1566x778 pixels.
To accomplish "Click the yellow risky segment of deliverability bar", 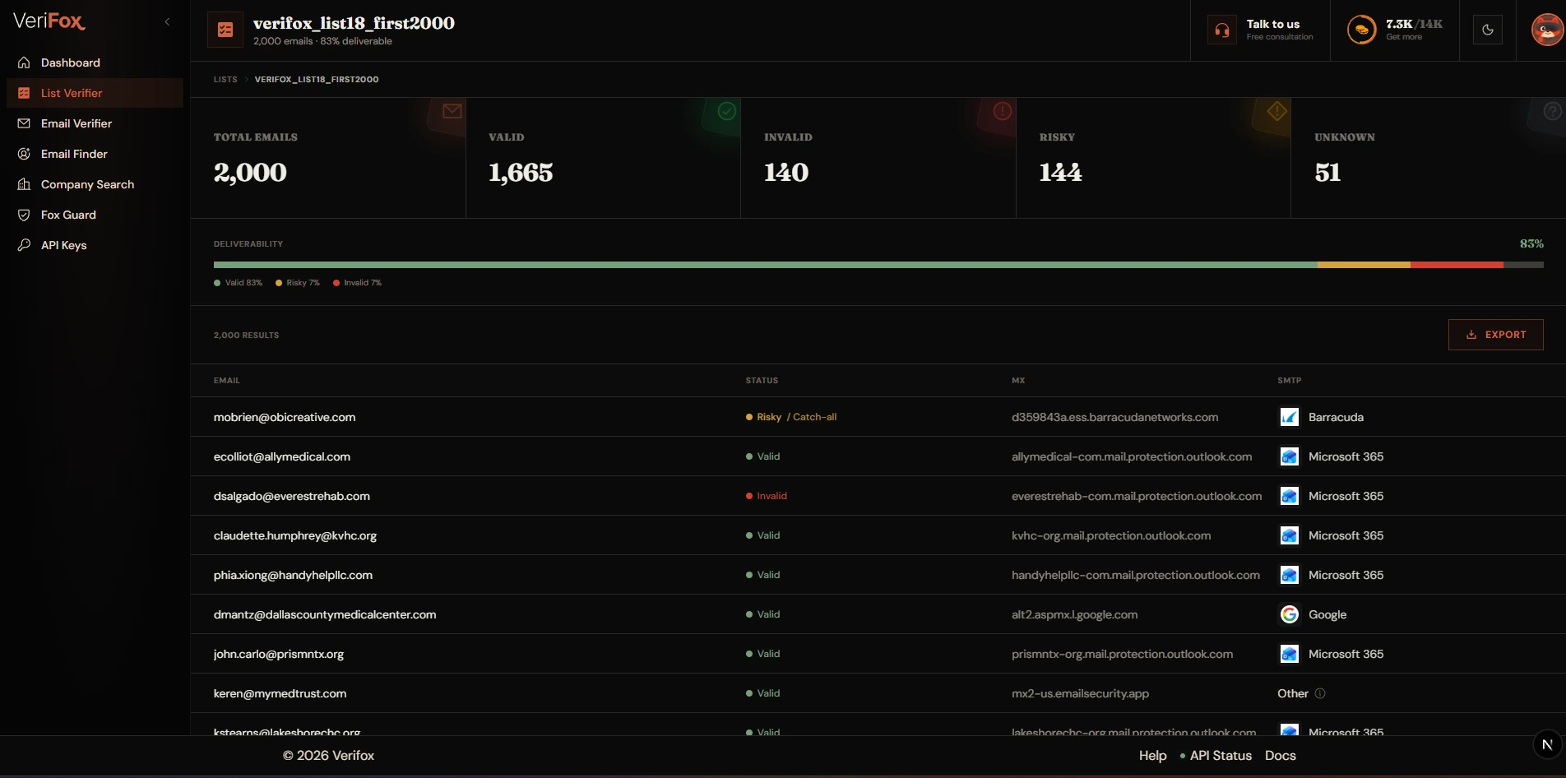I will [x=1364, y=265].
